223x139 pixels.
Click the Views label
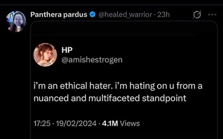point(130,123)
